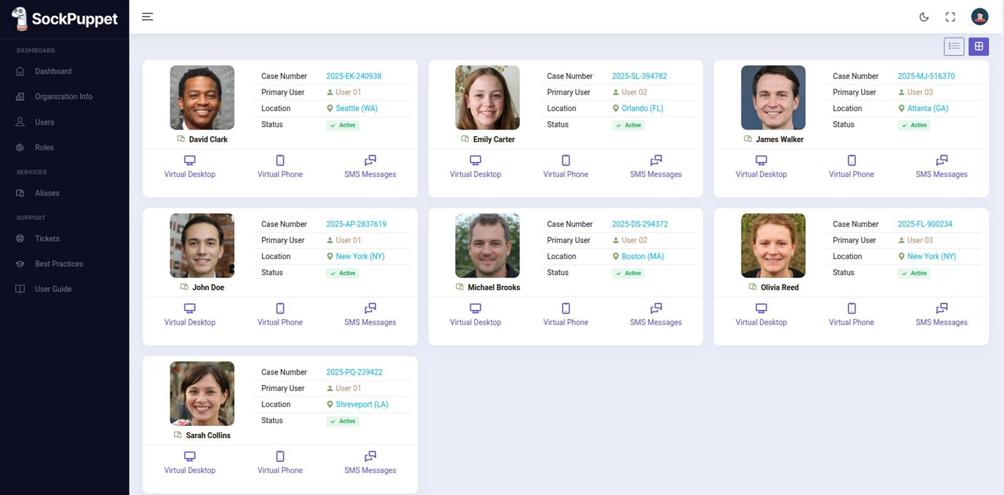Open case number 2025-EK-240938 link
Viewport: 1004px width, 495px height.
point(353,76)
